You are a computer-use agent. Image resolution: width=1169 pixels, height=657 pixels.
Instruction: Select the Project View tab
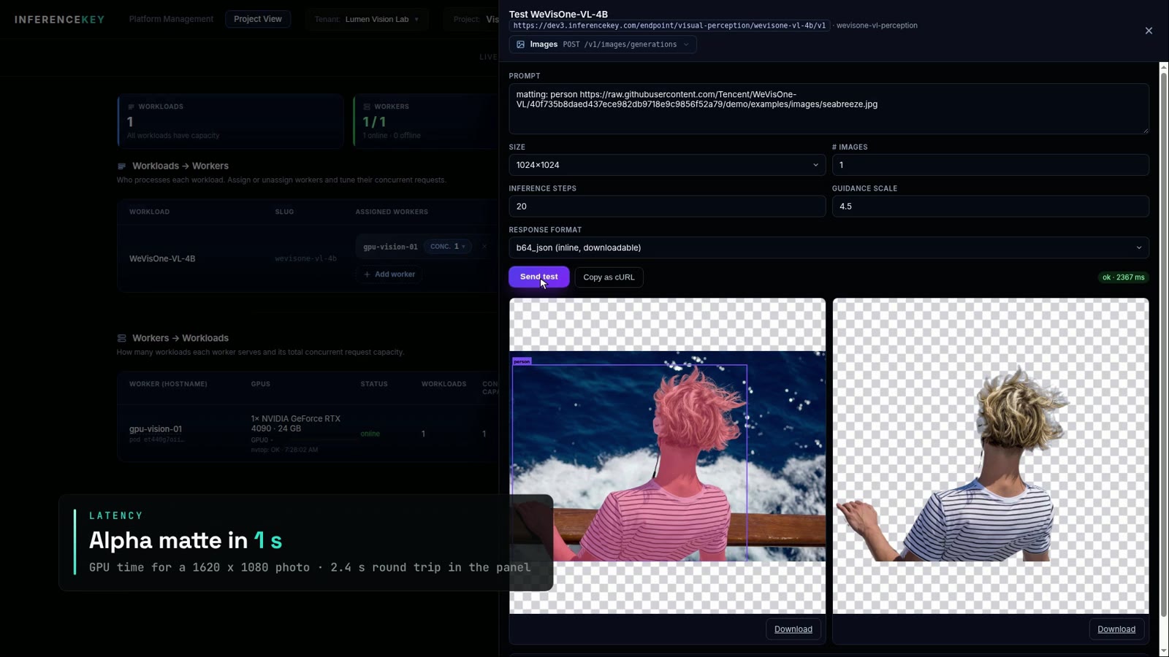pos(258,19)
